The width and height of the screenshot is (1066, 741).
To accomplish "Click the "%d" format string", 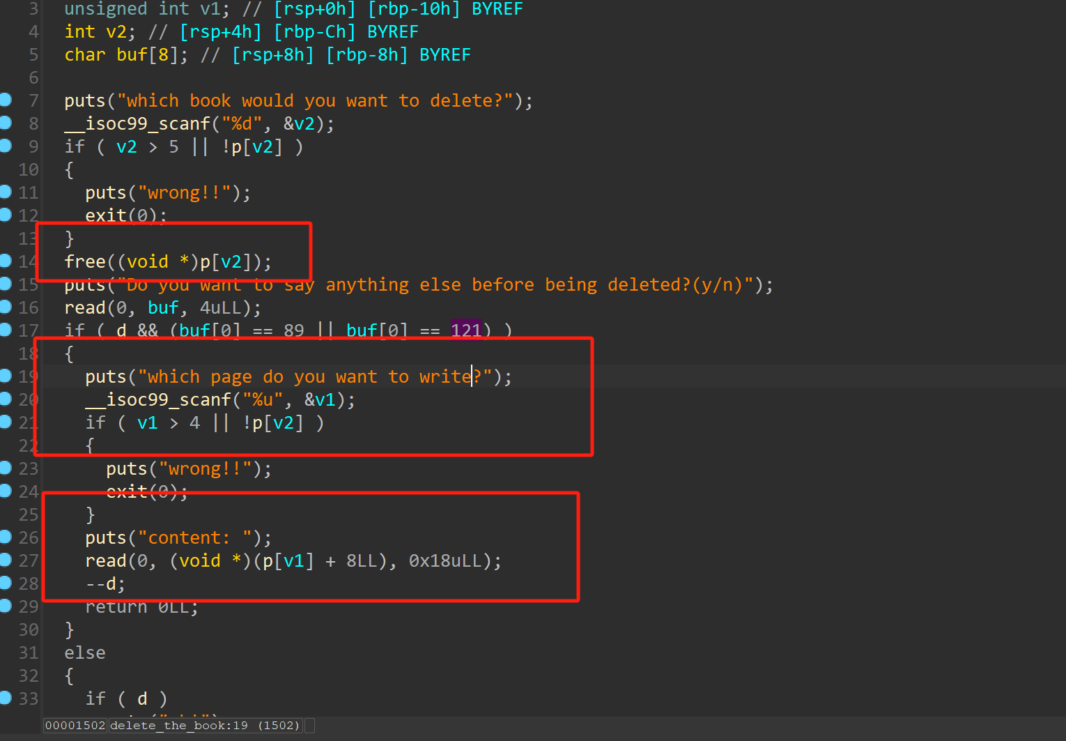I will [242, 124].
